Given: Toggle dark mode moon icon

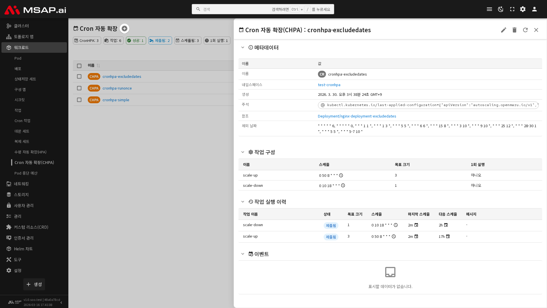Looking at the screenshot, I should tap(501, 9).
